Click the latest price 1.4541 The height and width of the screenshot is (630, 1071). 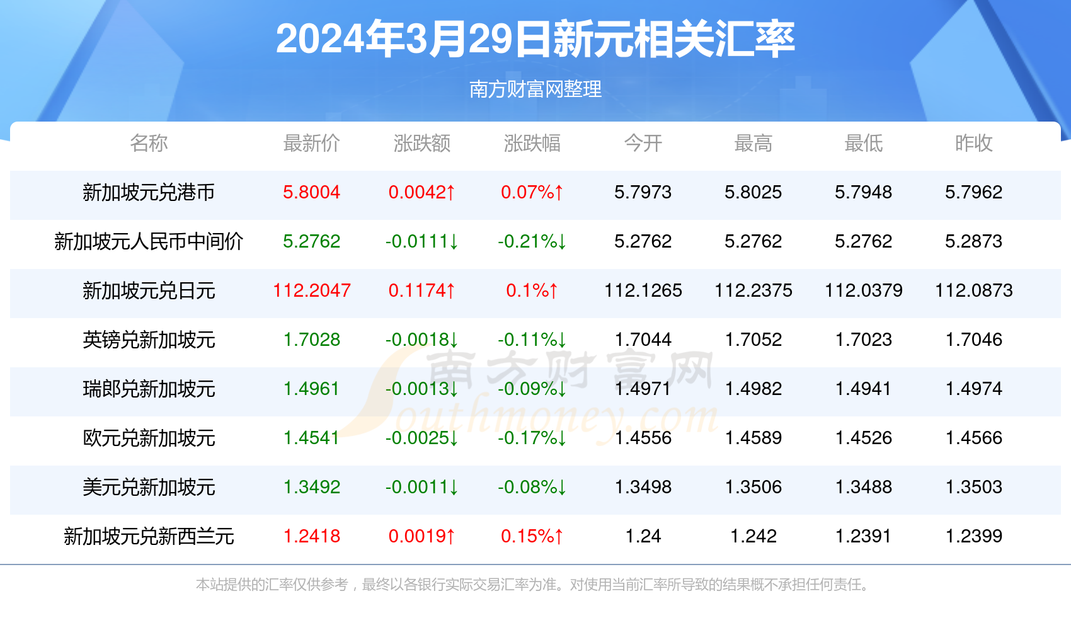coord(312,438)
